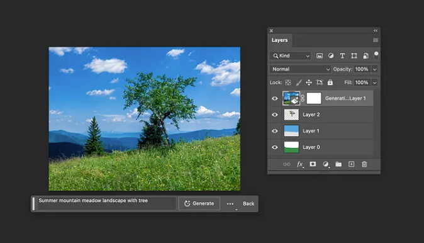
Task: Collapse the Layers panel double chevron
Action: (x=376, y=31)
